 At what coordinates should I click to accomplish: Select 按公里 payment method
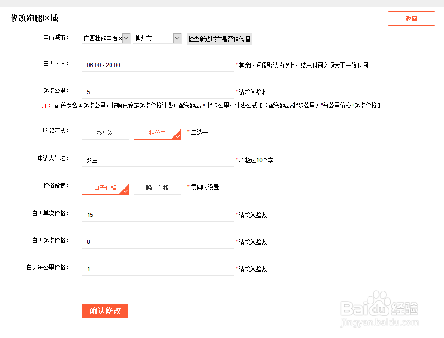[x=157, y=133]
